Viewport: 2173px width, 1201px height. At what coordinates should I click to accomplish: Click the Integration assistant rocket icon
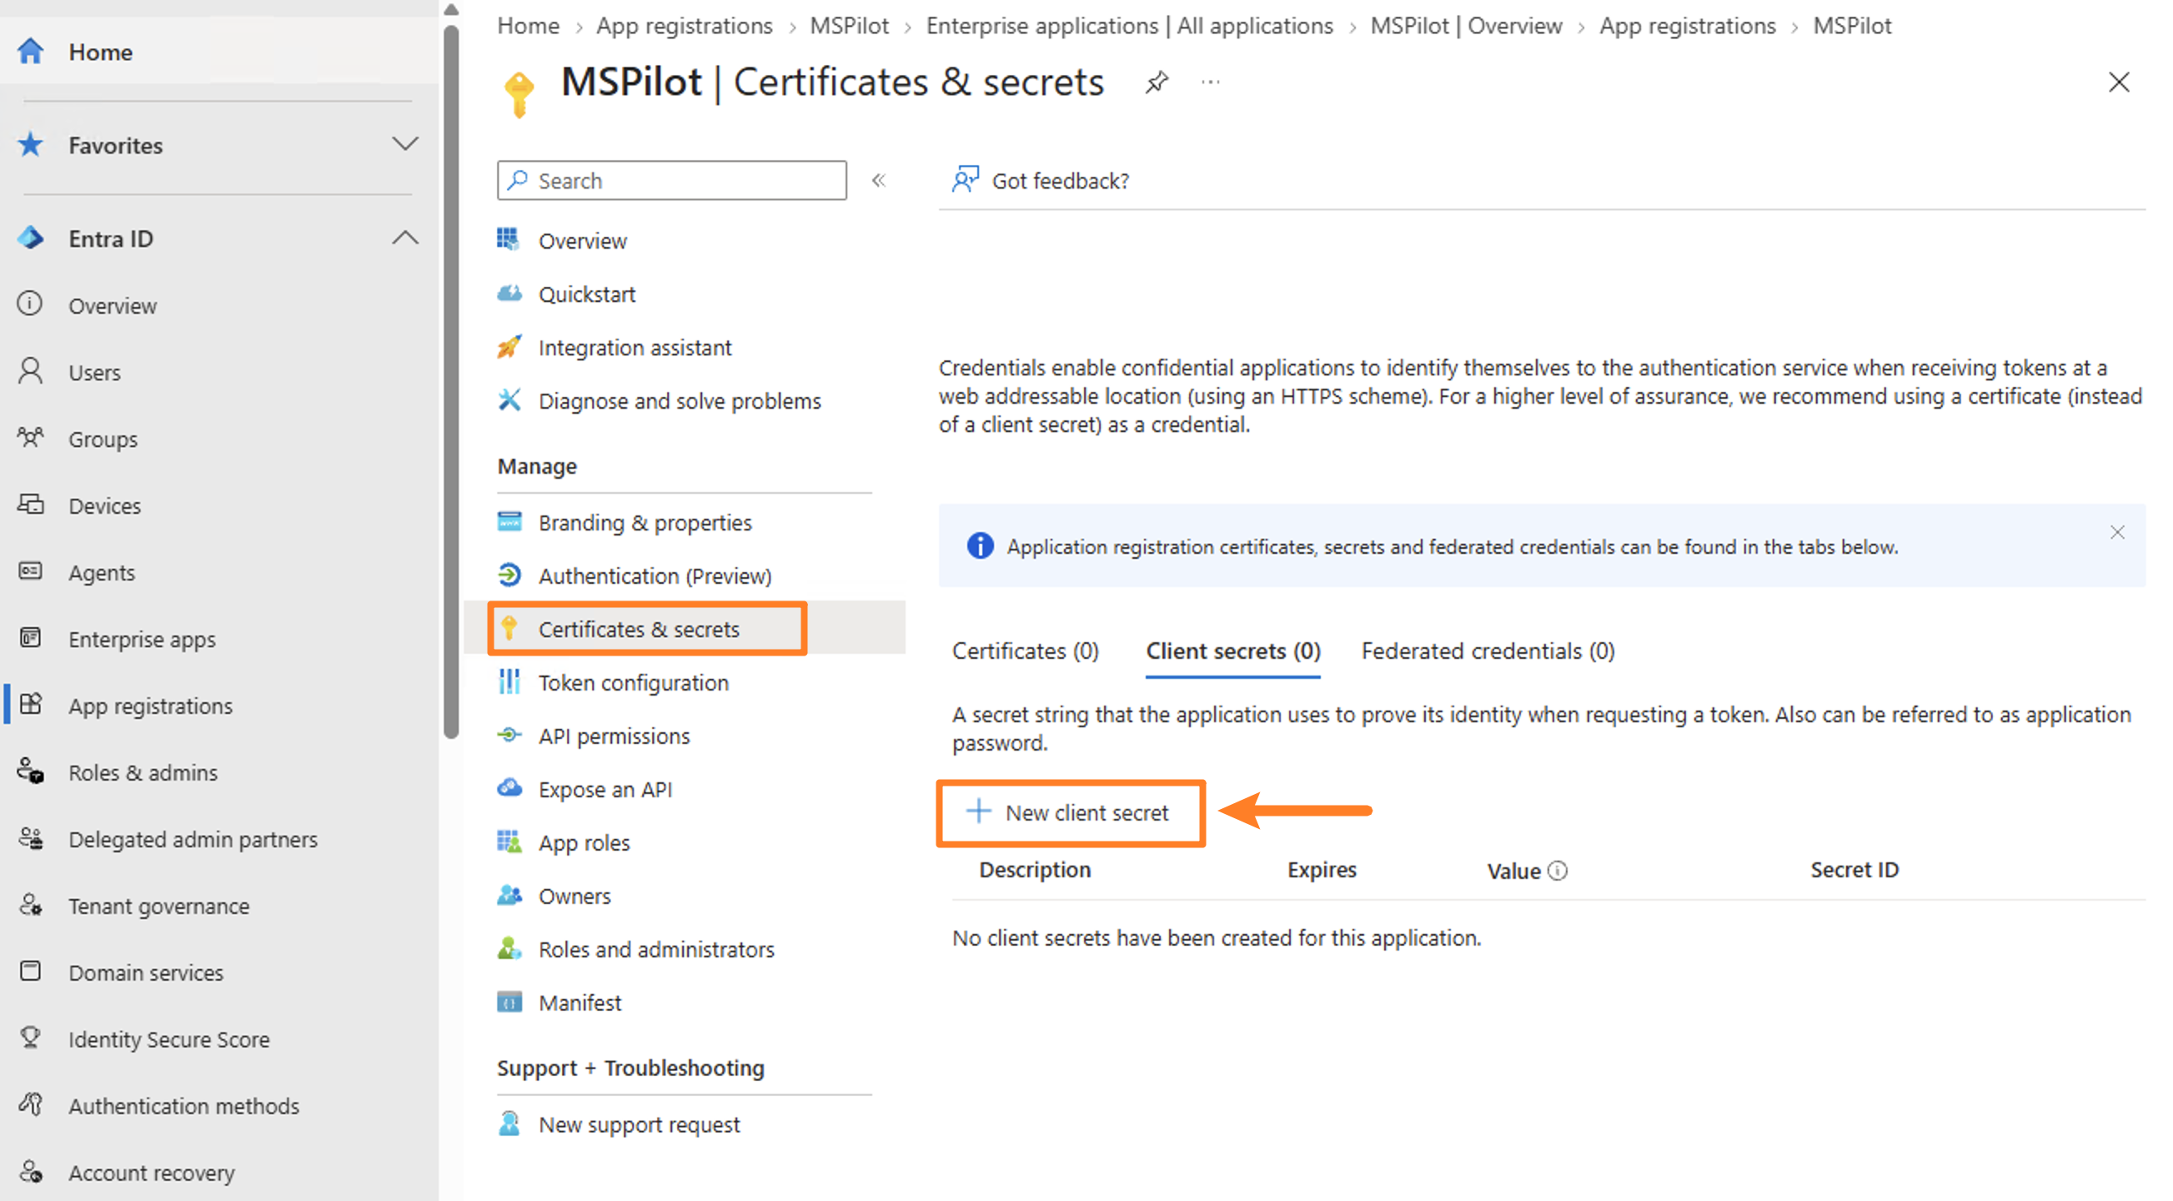click(509, 347)
